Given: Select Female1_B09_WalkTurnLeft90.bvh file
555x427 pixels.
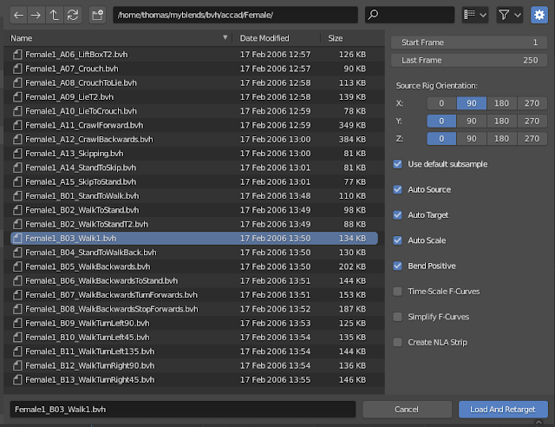Looking at the screenshot, I should coord(194,324).
